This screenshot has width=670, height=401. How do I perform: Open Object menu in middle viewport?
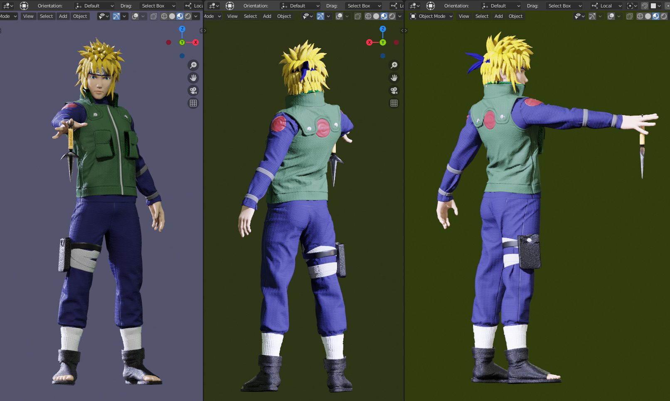(284, 16)
